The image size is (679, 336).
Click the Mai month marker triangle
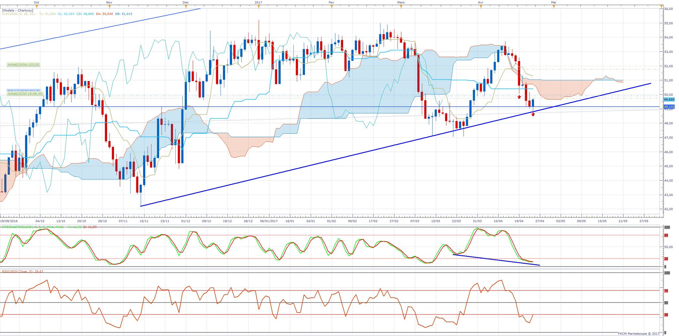tap(554, 6)
